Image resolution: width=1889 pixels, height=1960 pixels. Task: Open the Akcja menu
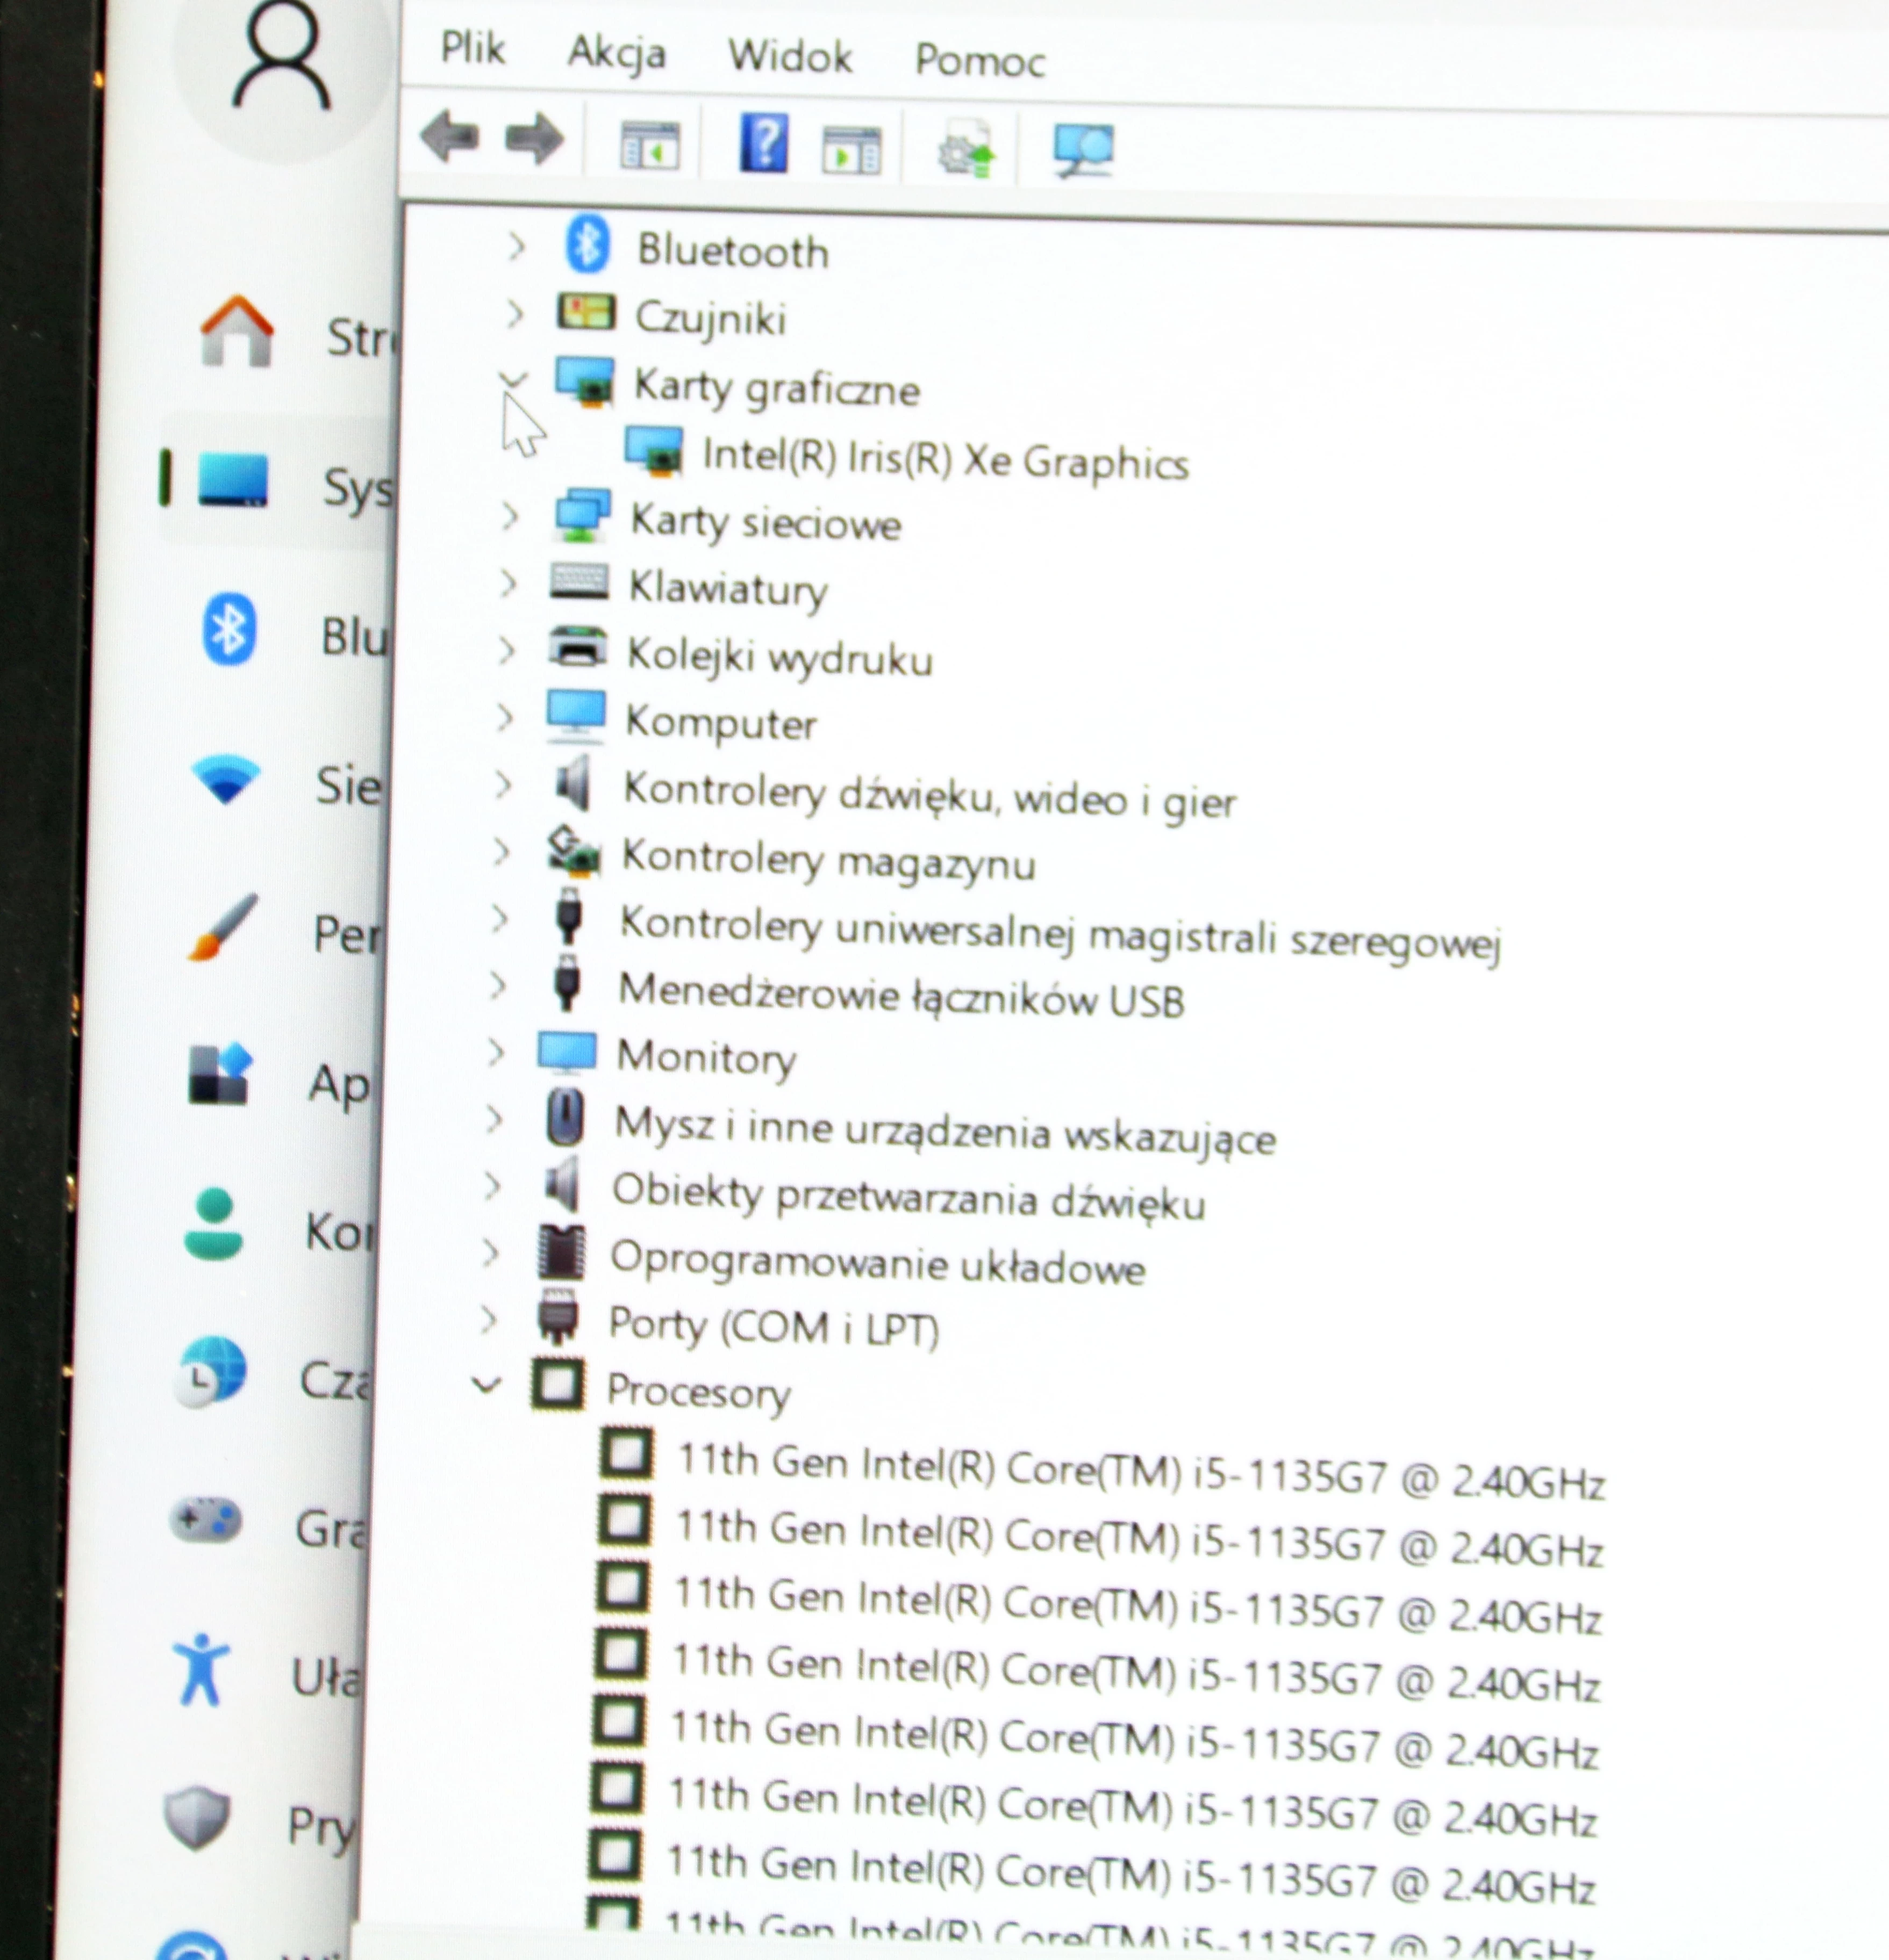(617, 52)
